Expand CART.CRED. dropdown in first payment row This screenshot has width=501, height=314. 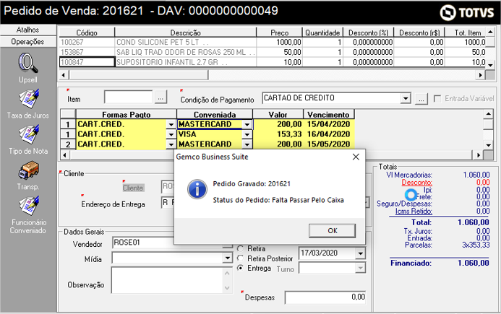(171, 124)
